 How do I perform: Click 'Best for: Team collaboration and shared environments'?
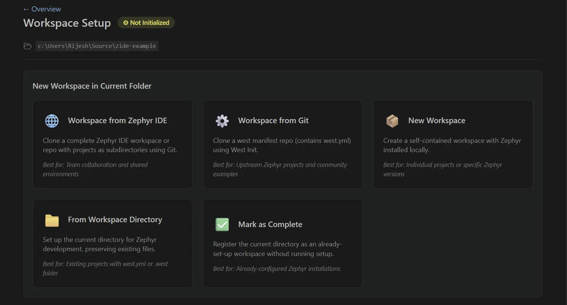pyautogui.click(x=95, y=169)
